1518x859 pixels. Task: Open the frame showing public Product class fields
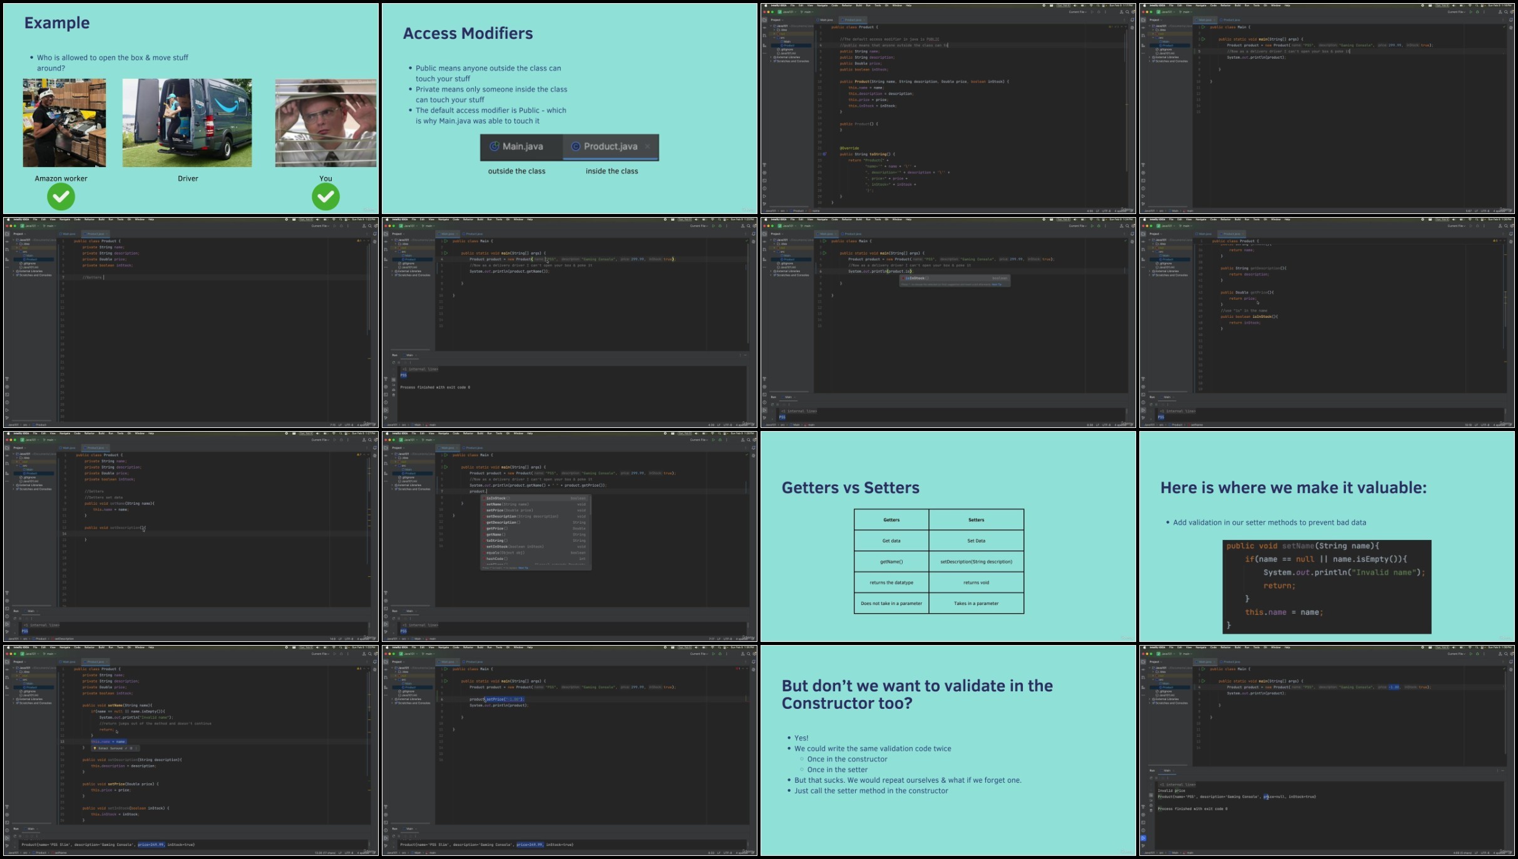[x=948, y=109]
